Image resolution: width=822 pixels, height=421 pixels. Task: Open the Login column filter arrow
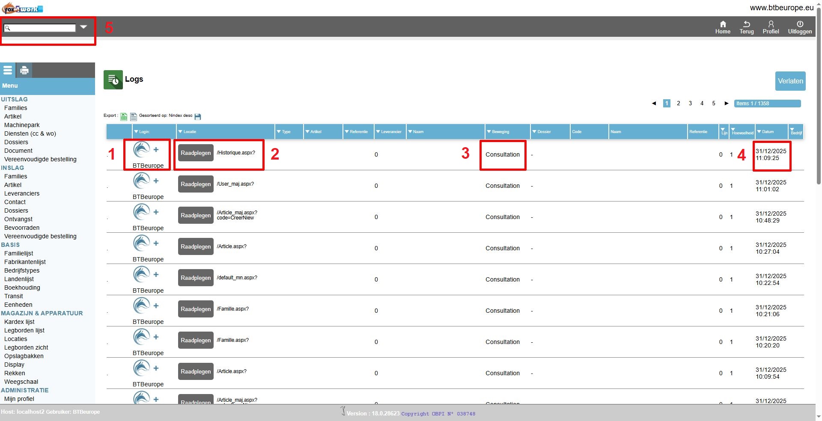click(x=136, y=132)
